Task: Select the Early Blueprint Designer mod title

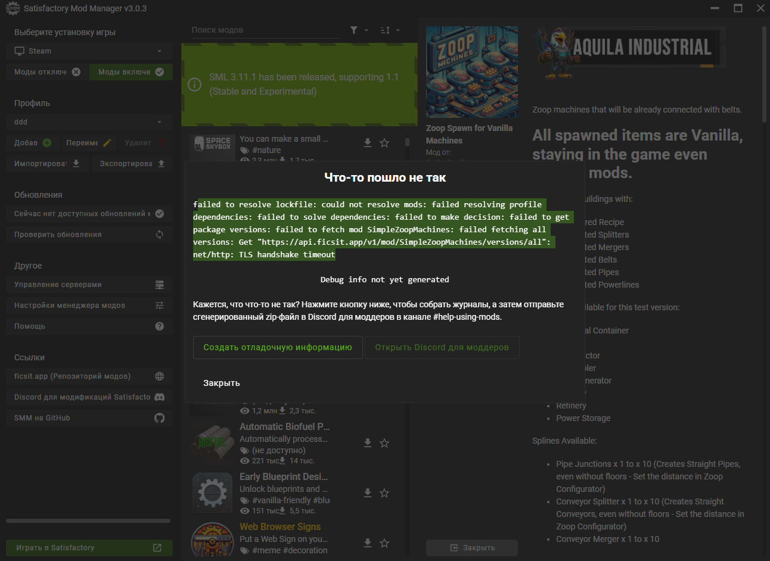Action: (284, 477)
